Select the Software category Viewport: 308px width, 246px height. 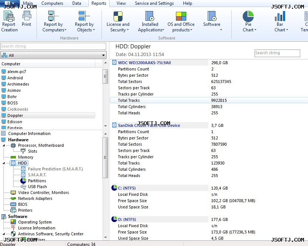click(x=18, y=216)
